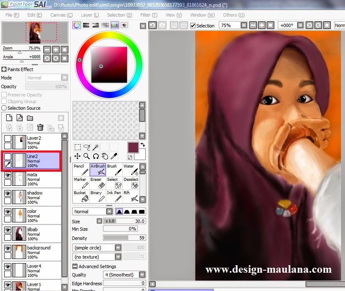Choose the Select pen tool

tap(114, 183)
